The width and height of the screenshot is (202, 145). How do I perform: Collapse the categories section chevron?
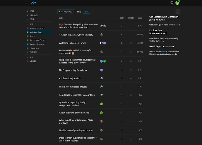pyautogui.click(x=28, y=24)
